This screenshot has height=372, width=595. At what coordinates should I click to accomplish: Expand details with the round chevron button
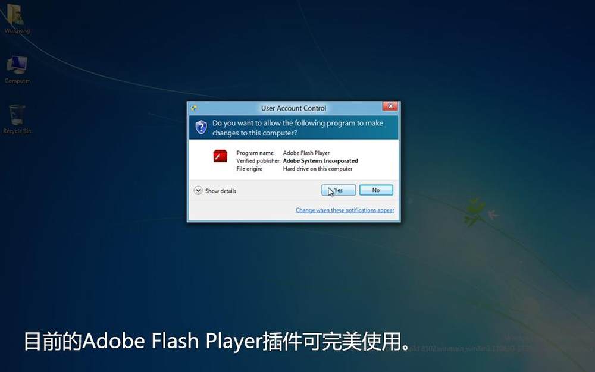pos(198,190)
